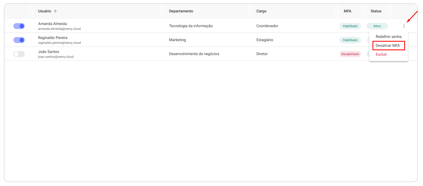Screen dimensions: 423x186
Task: Click the email reginaldo.pereira@wevy.cloud
Action: point(59,43)
